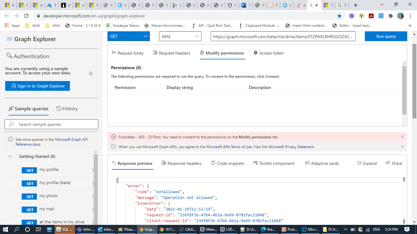
Task: Open Chrome menu with three dots
Action: tap(410, 16)
